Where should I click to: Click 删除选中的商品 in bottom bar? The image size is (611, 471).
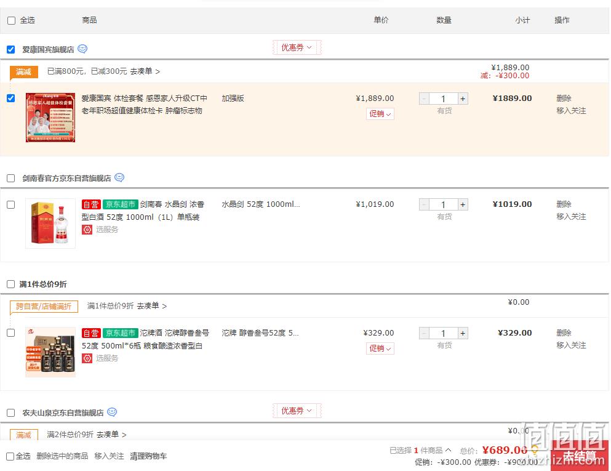[62, 456]
